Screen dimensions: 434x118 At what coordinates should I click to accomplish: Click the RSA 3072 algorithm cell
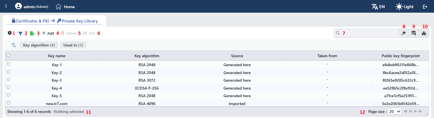coord(147,80)
